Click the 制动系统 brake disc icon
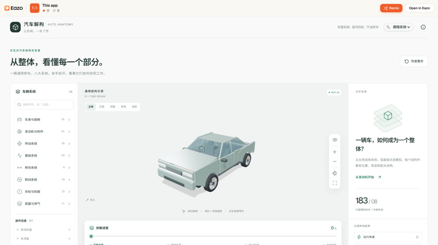This screenshot has width=438, height=245. point(19,180)
